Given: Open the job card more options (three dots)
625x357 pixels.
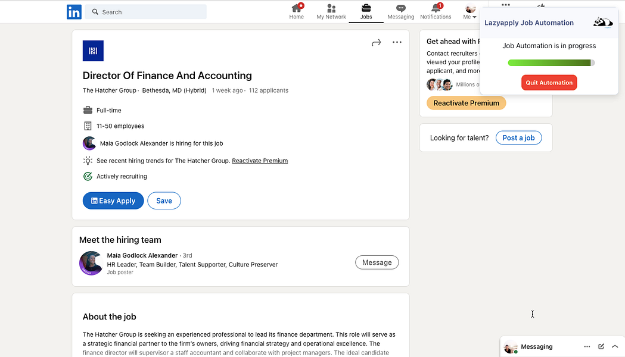Looking at the screenshot, I should 397,42.
